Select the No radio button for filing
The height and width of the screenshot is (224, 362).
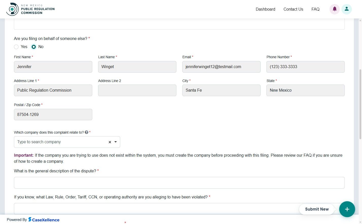(x=33, y=47)
